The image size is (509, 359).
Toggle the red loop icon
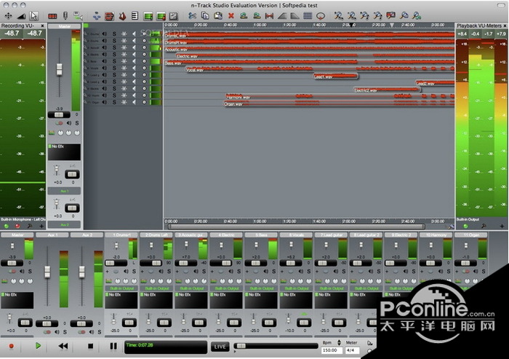click(x=321, y=15)
